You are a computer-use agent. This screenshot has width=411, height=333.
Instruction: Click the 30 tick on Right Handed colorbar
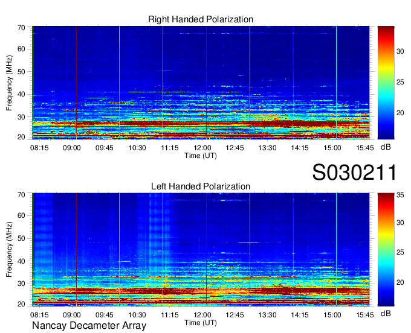(400, 51)
